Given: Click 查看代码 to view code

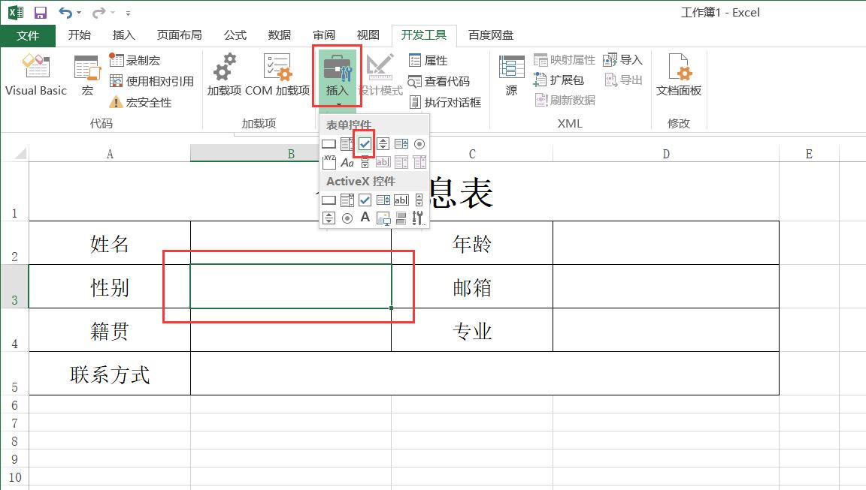Looking at the screenshot, I should tap(438, 81).
